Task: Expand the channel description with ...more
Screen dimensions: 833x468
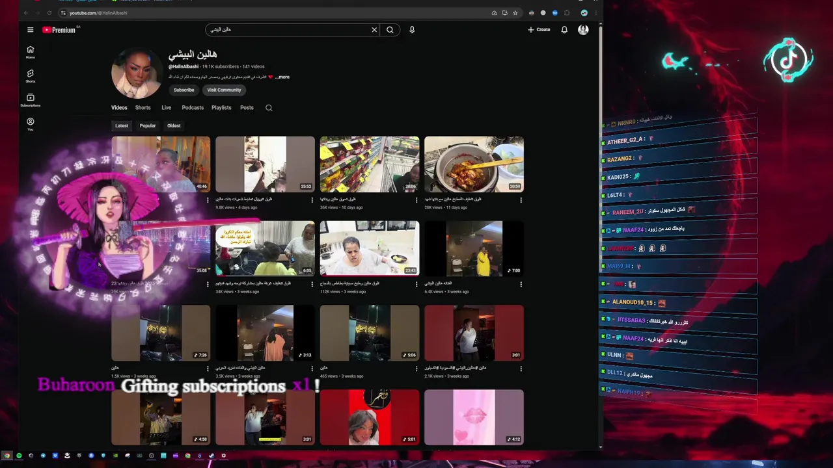Action: pyautogui.click(x=282, y=77)
